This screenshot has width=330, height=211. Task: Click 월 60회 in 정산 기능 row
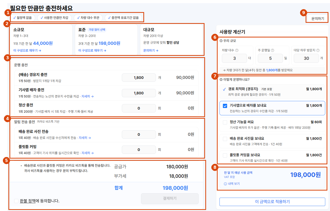(316, 122)
